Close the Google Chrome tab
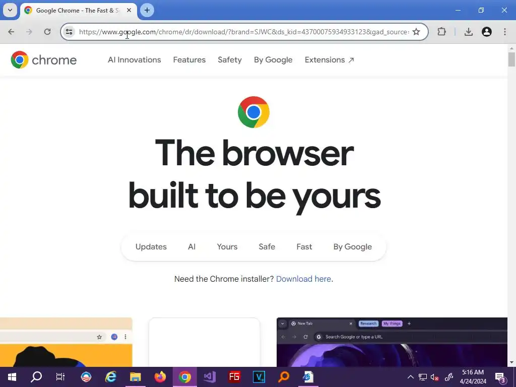 tap(129, 10)
